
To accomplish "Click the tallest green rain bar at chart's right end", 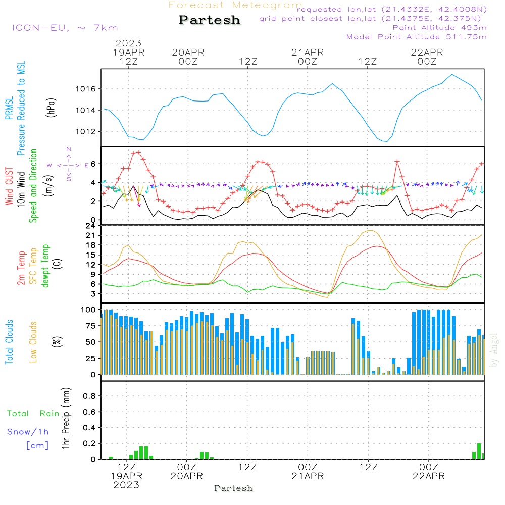I will click(x=479, y=451).
